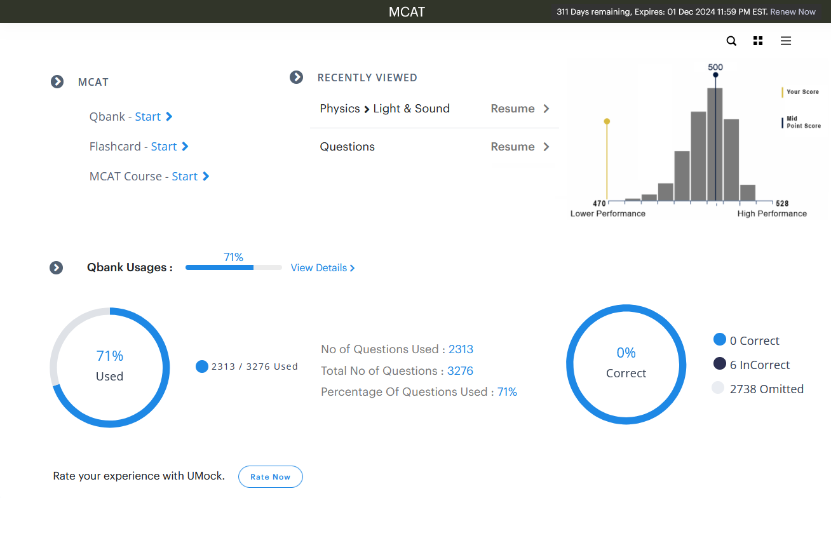Click the blue Correct legend dot
The height and width of the screenshot is (545, 831).
[720, 339]
